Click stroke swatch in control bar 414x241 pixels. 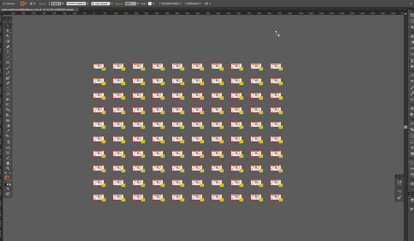[31, 4]
